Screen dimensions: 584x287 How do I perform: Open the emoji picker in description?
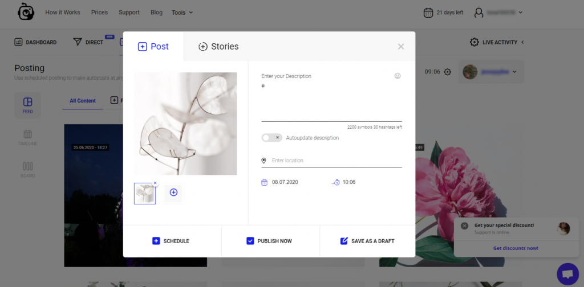[398, 76]
